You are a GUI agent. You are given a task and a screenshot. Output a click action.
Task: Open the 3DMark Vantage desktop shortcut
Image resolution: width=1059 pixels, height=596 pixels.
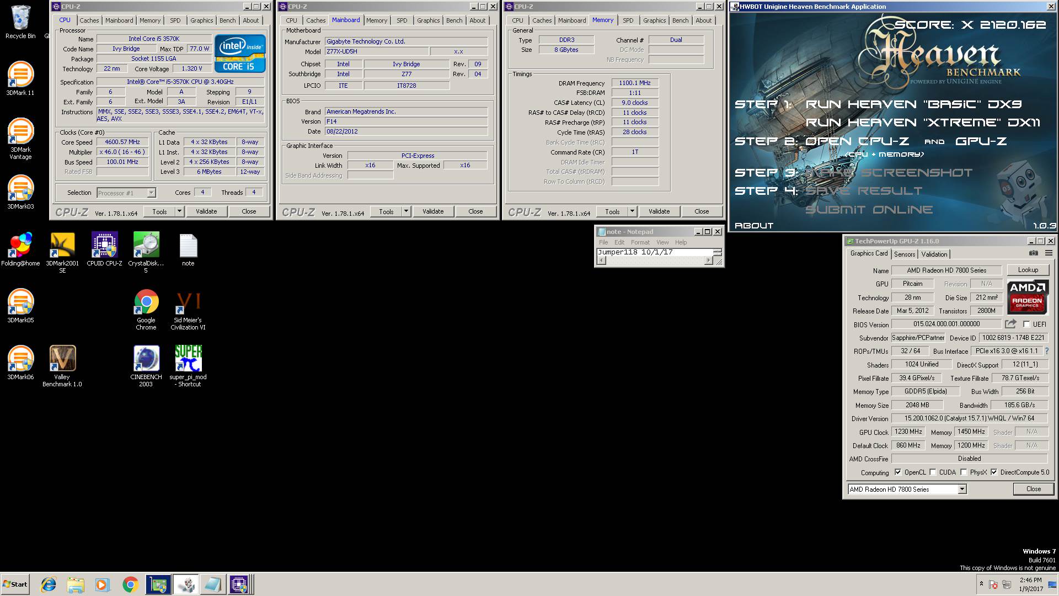(20, 139)
